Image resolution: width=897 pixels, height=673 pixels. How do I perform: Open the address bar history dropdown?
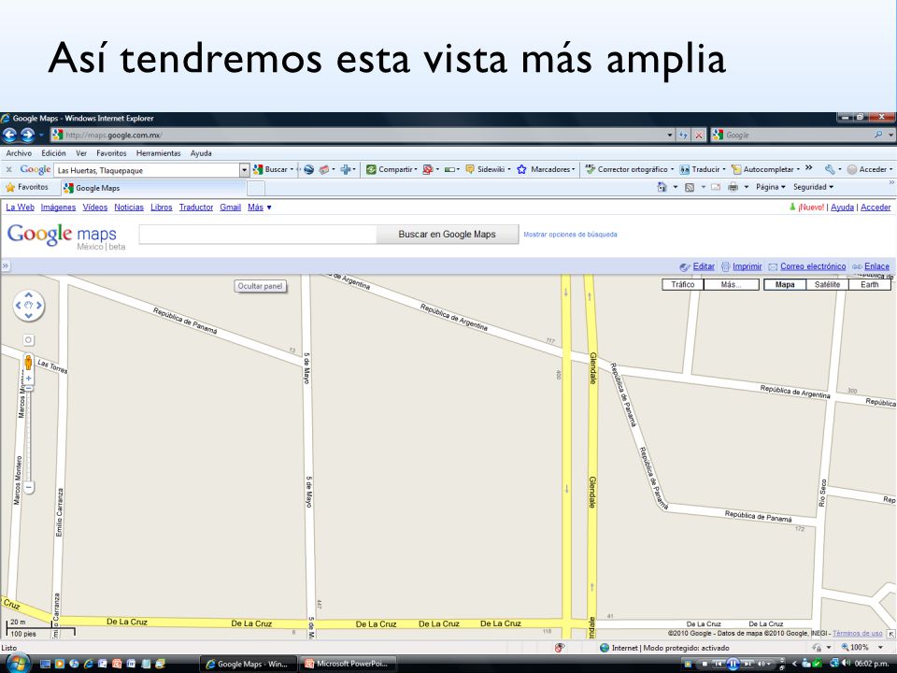coord(670,135)
